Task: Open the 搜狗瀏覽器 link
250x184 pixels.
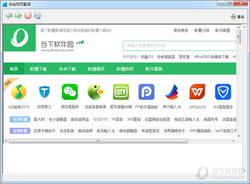Action: click(128, 131)
